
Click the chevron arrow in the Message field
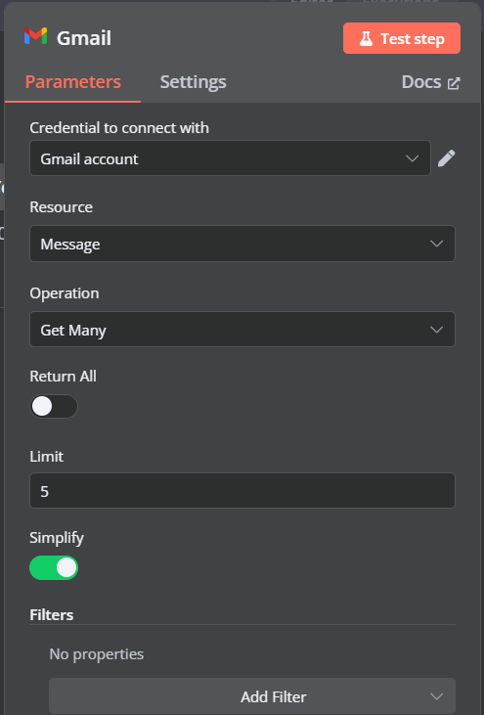(437, 244)
